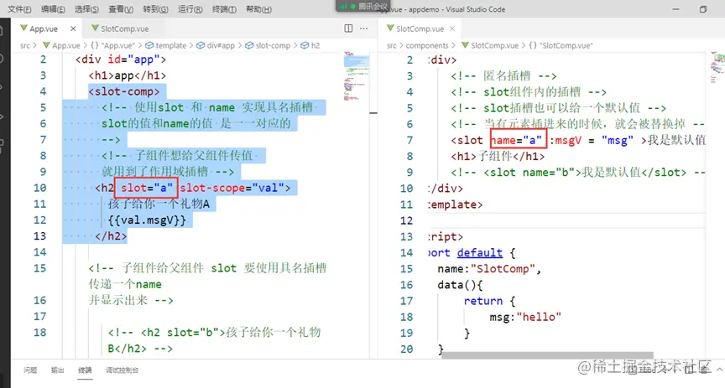The width and height of the screenshot is (725, 388).
Task: Click the default keyword link in right editor
Action: point(479,253)
